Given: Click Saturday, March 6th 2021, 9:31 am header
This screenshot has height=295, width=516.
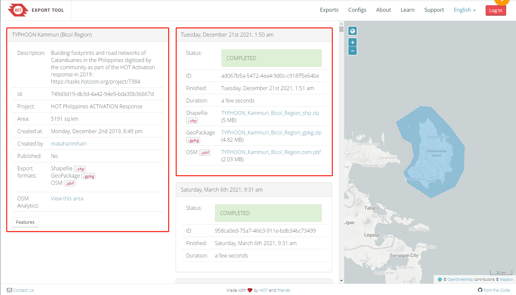Looking at the screenshot, I should point(222,190).
